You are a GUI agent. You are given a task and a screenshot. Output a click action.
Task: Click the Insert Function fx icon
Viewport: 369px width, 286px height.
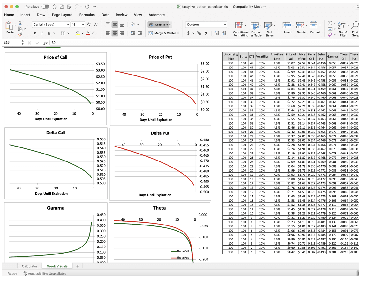pos(45,43)
